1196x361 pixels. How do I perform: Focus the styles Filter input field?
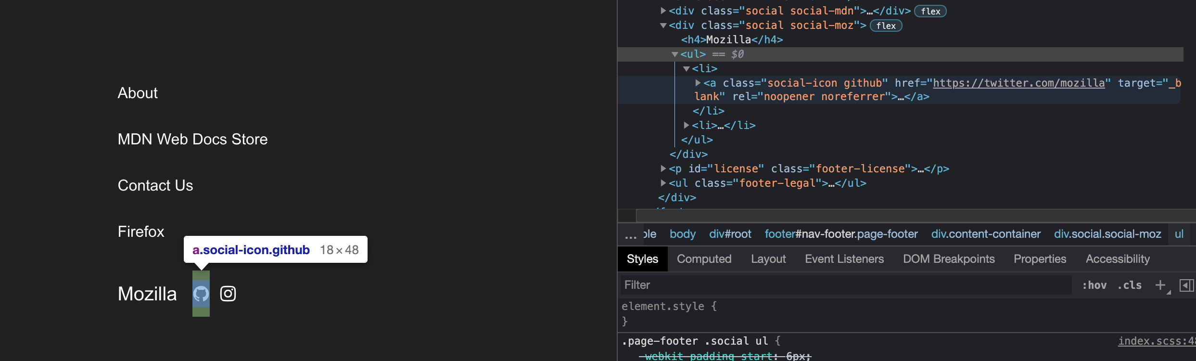[846, 285]
